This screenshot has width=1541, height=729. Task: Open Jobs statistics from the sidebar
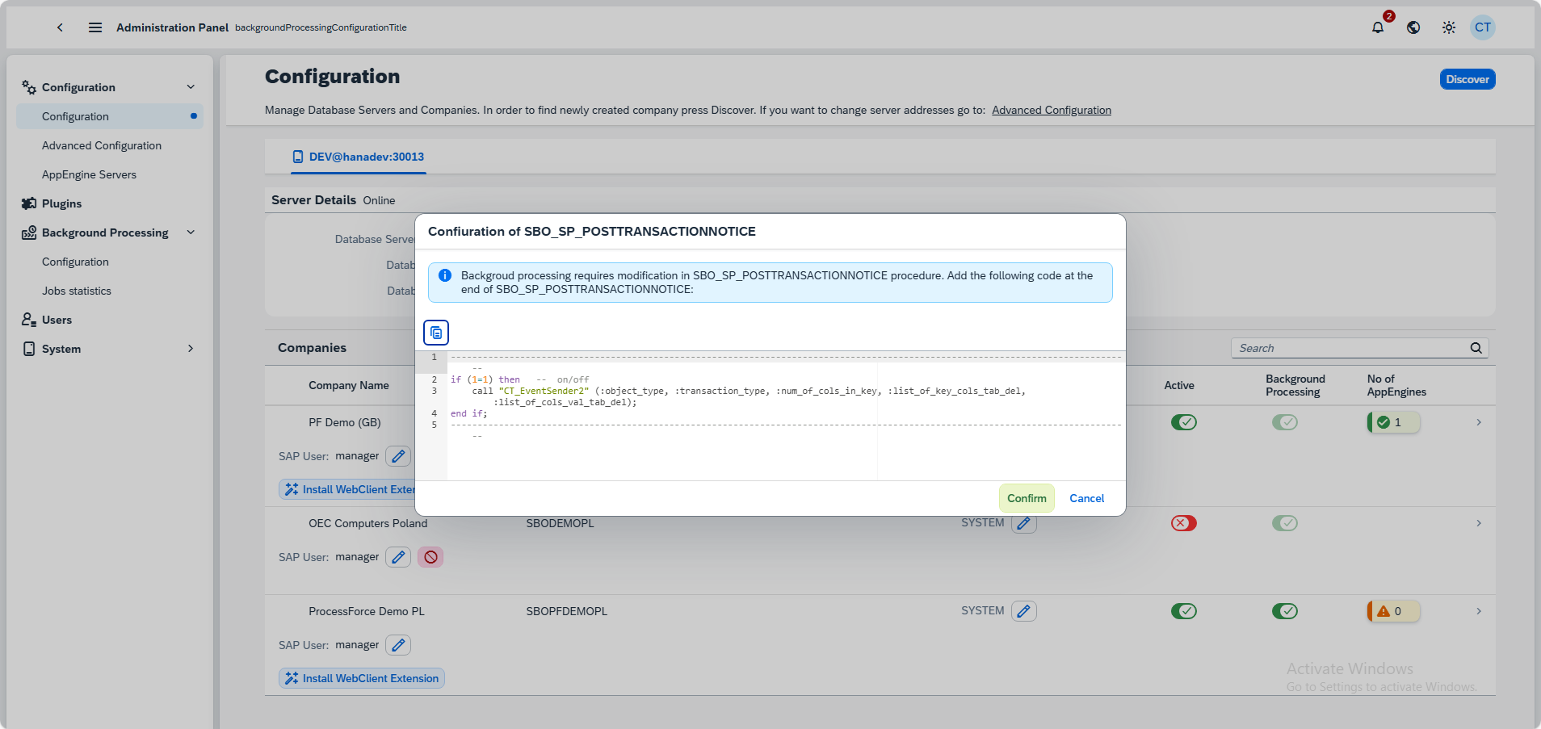[77, 290]
